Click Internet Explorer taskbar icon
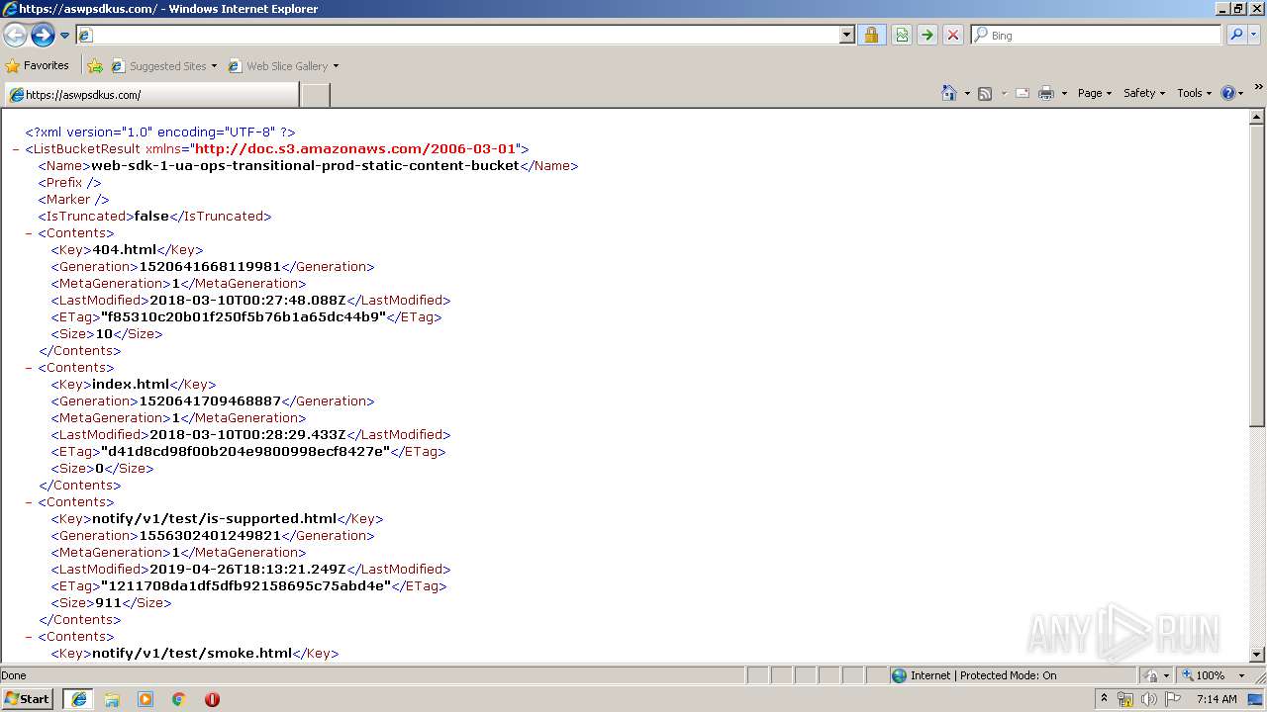1267x712 pixels. tap(78, 699)
